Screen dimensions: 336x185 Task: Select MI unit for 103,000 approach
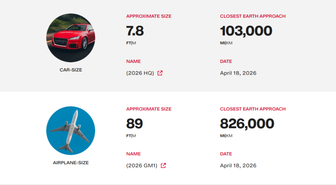tap(222, 43)
